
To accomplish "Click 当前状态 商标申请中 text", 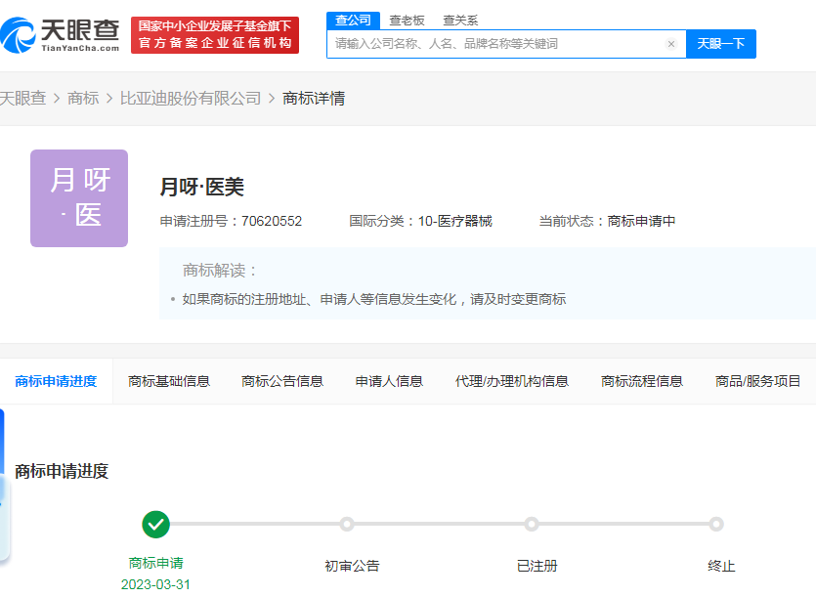I will (607, 221).
